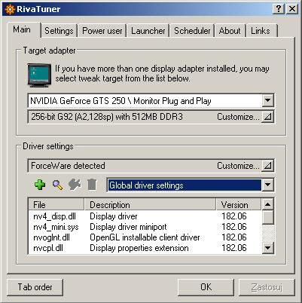The image size is (302, 303).
Task: Click the Version column header
Action: point(238,205)
